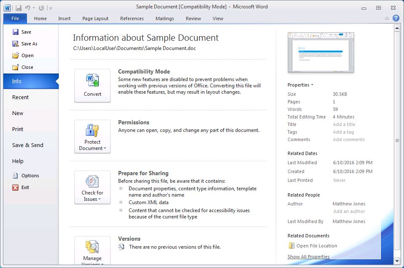Open the Check for Issues dropdown
The height and width of the screenshot is (268, 404).
tap(92, 187)
